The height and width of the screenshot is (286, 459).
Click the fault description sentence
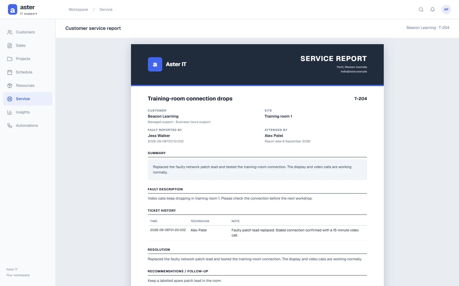point(230,198)
